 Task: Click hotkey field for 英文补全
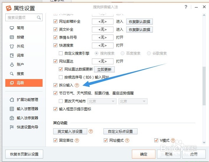[x=103, y=30]
